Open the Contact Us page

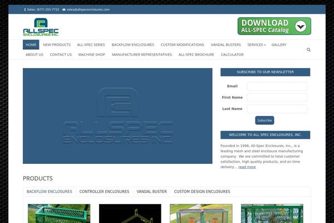[61, 55]
